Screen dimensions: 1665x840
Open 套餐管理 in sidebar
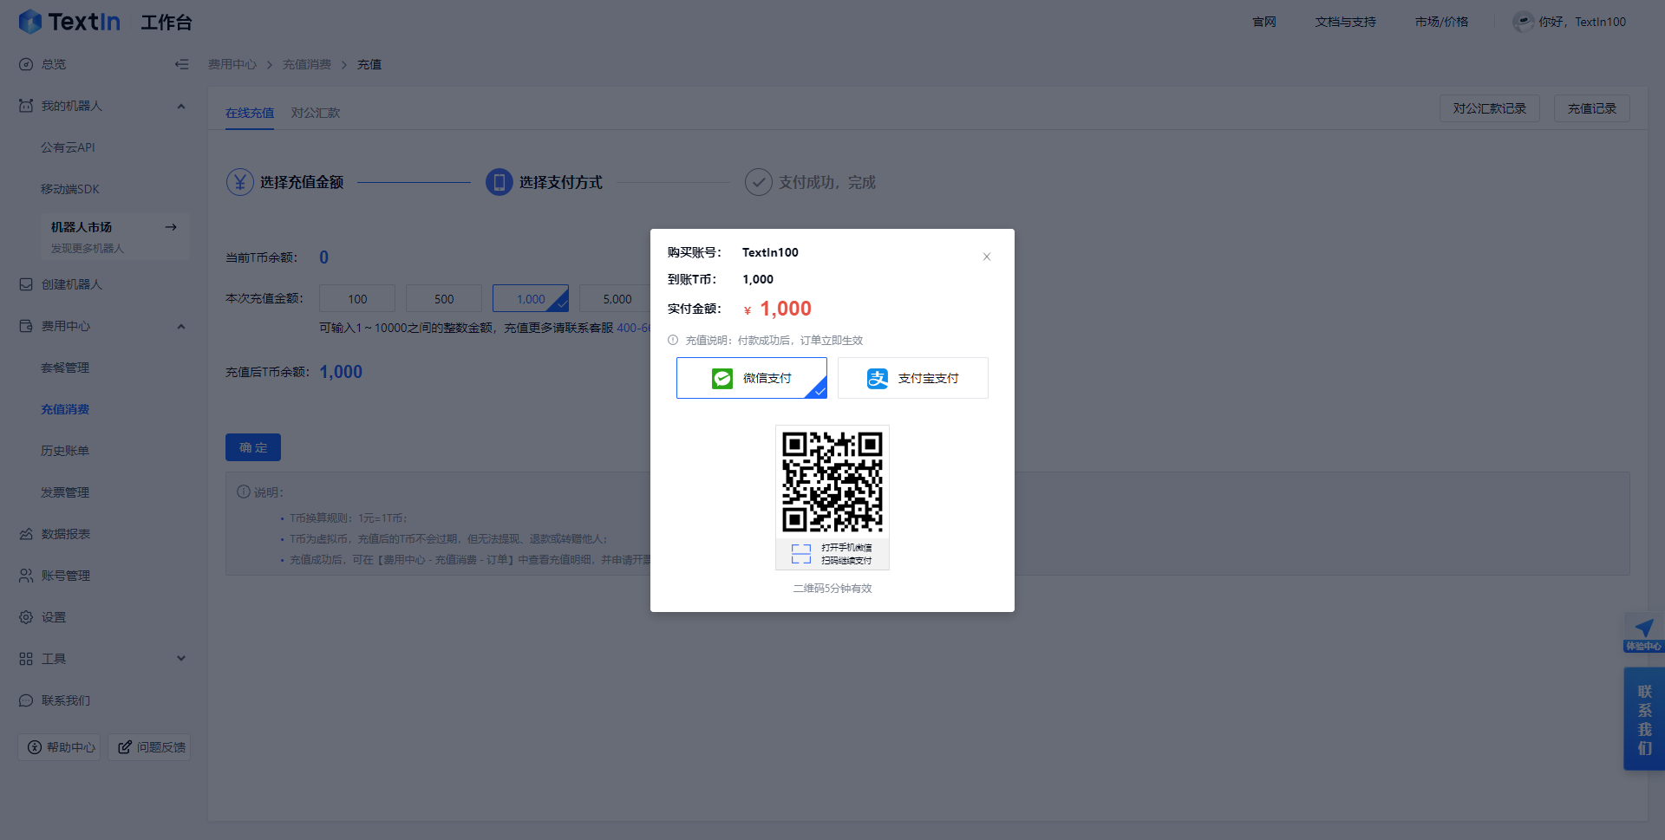(x=65, y=368)
